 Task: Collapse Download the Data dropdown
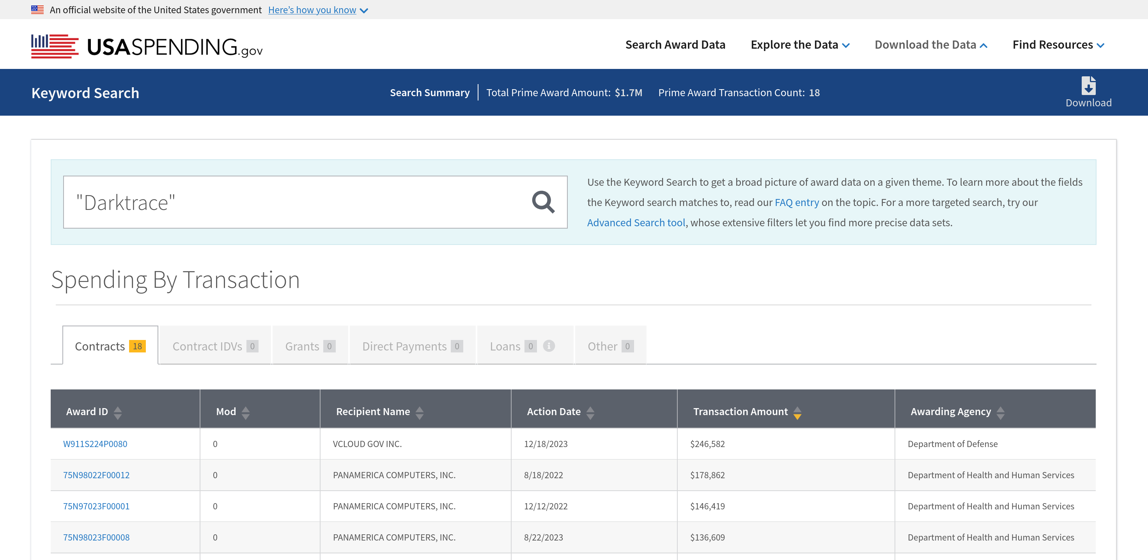tap(931, 44)
